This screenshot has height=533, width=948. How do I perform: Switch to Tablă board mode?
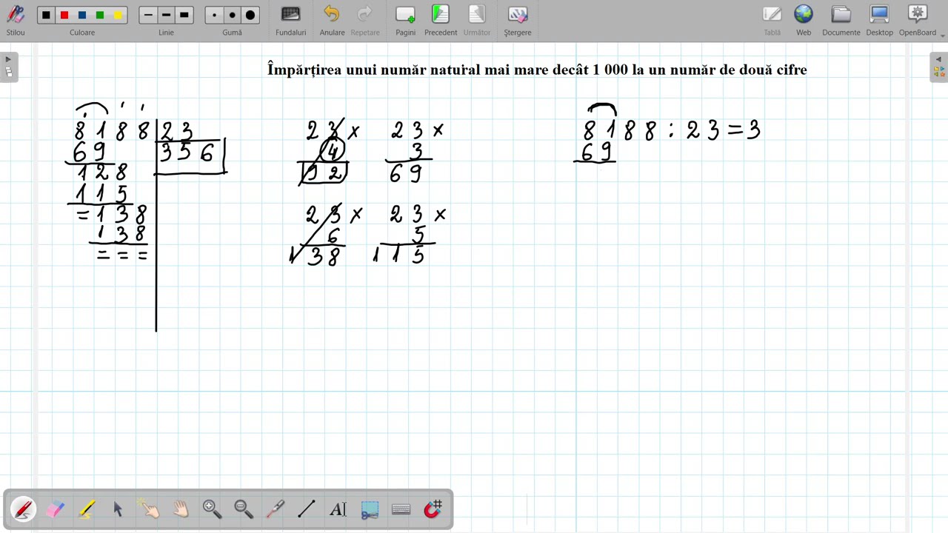(x=772, y=20)
